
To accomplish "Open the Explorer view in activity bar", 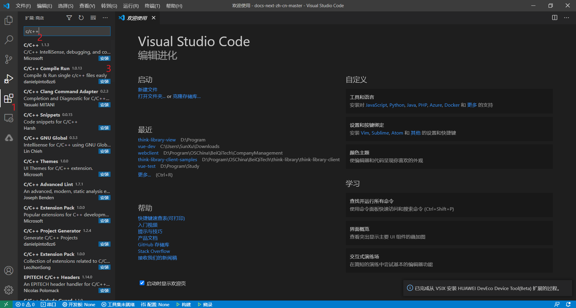I will (9, 20).
